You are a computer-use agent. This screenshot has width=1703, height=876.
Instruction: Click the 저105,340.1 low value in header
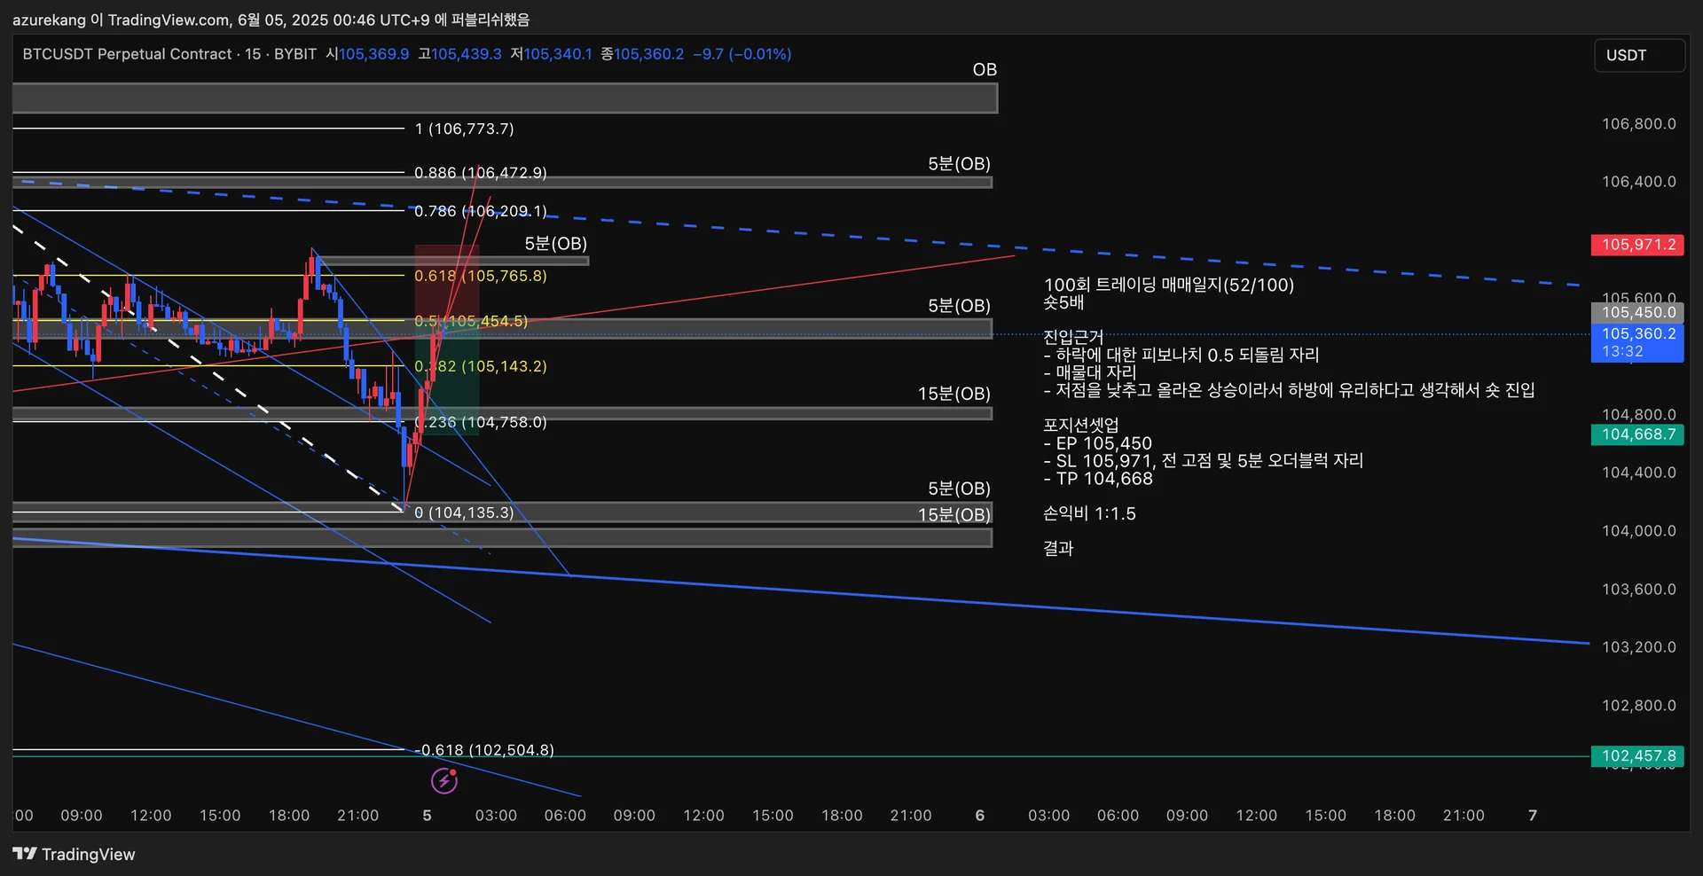(x=552, y=54)
